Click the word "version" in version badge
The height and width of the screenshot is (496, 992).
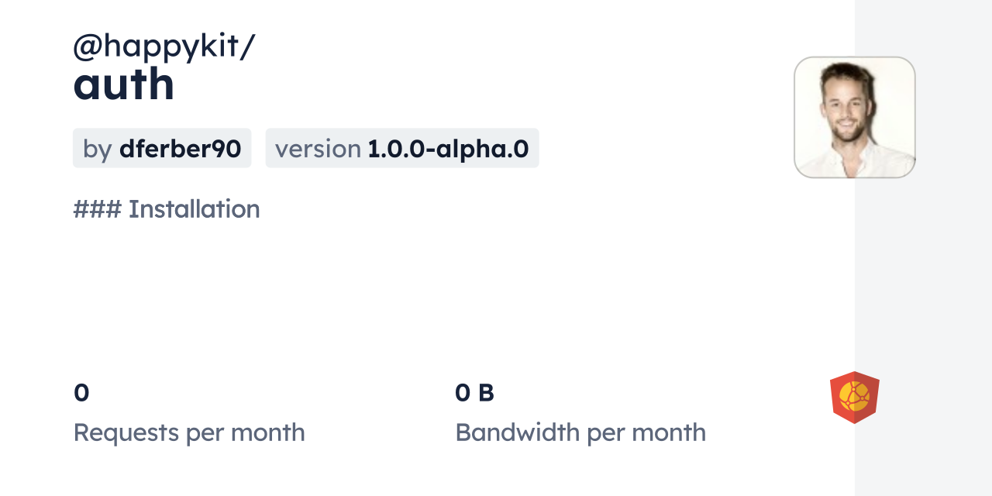[x=318, y=148]
